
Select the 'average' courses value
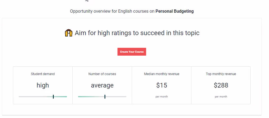coord(102,85)
